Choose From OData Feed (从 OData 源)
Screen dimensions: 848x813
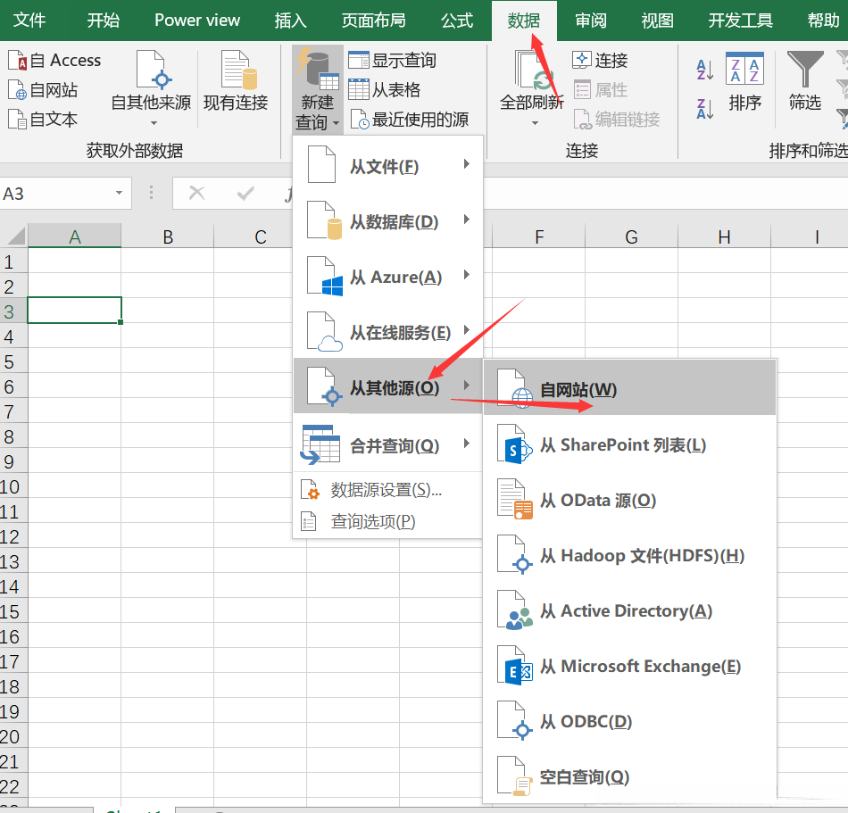629,500
